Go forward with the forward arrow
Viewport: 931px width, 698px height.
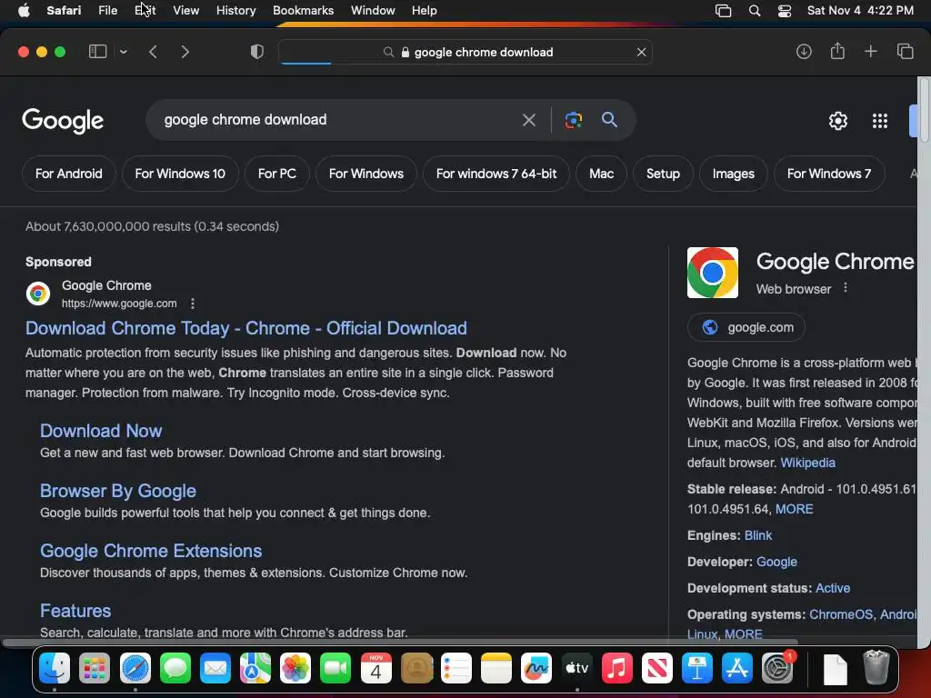185,52
